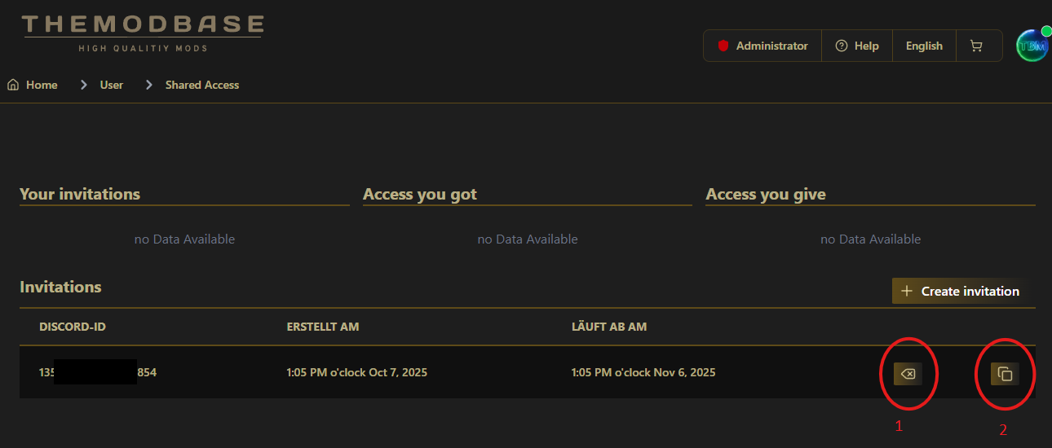The height and width of the screenshot is (448, 1052).
Task: Open the English language selector
Action: point(924,46)
